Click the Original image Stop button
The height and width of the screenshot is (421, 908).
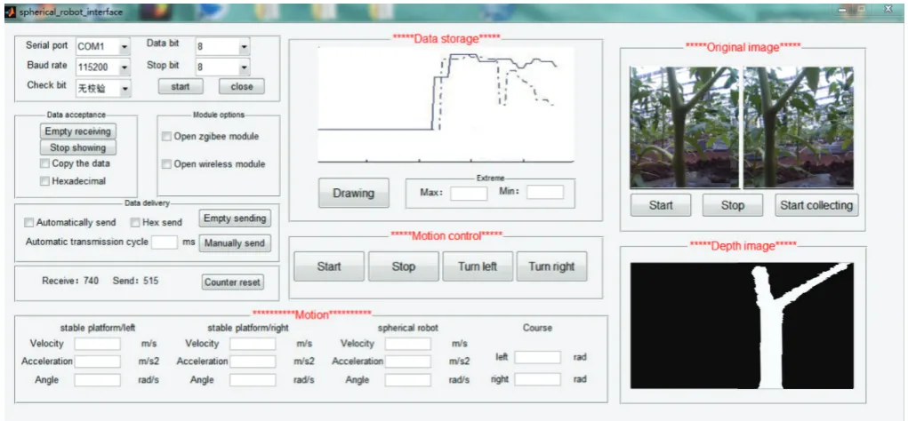tap(733, 205)
